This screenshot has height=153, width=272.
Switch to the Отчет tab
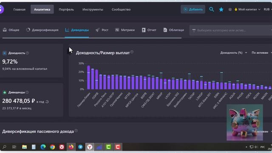pos(149,30)
